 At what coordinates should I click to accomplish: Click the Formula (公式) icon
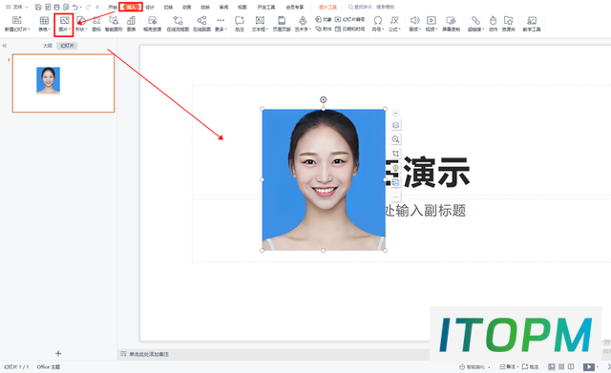click(394, 24)
